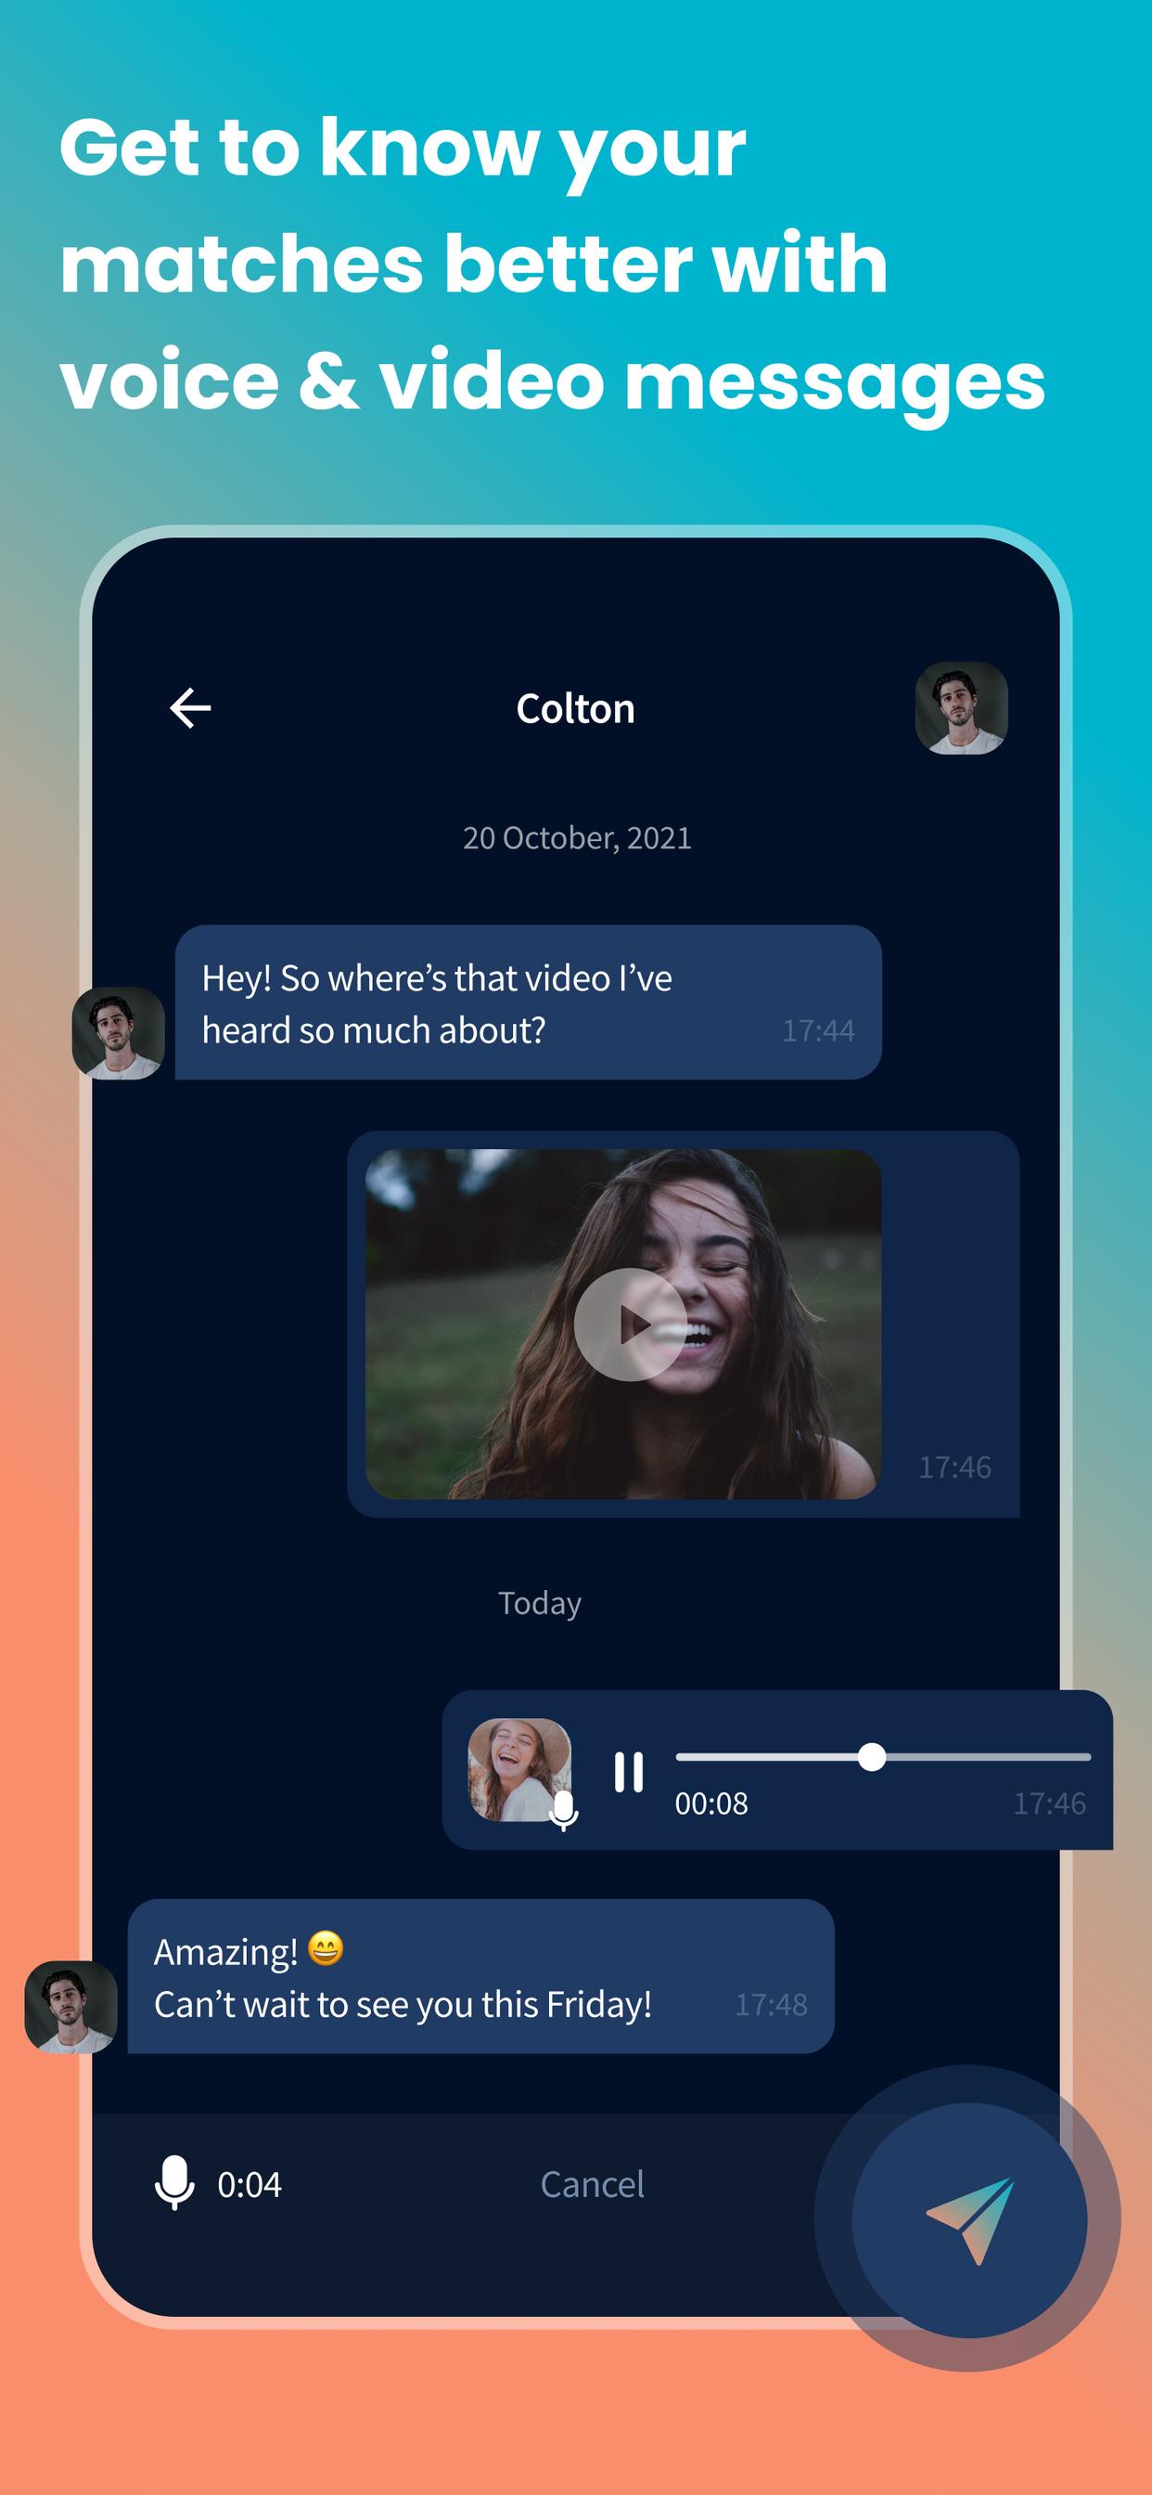Tap the recording microphone icon

[174, 2183]
